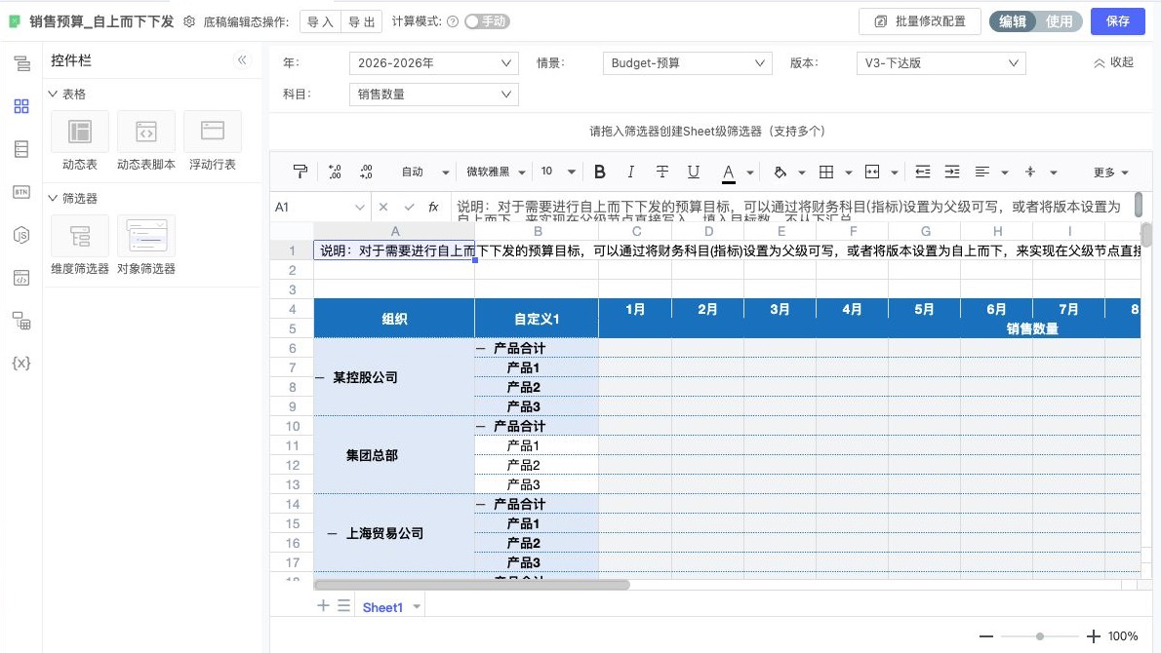Click the help icon beside 计算模式
1161x653 pixels.
tap(453, 21)
